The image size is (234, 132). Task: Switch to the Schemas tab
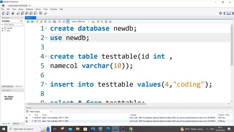tap(19, 87)
